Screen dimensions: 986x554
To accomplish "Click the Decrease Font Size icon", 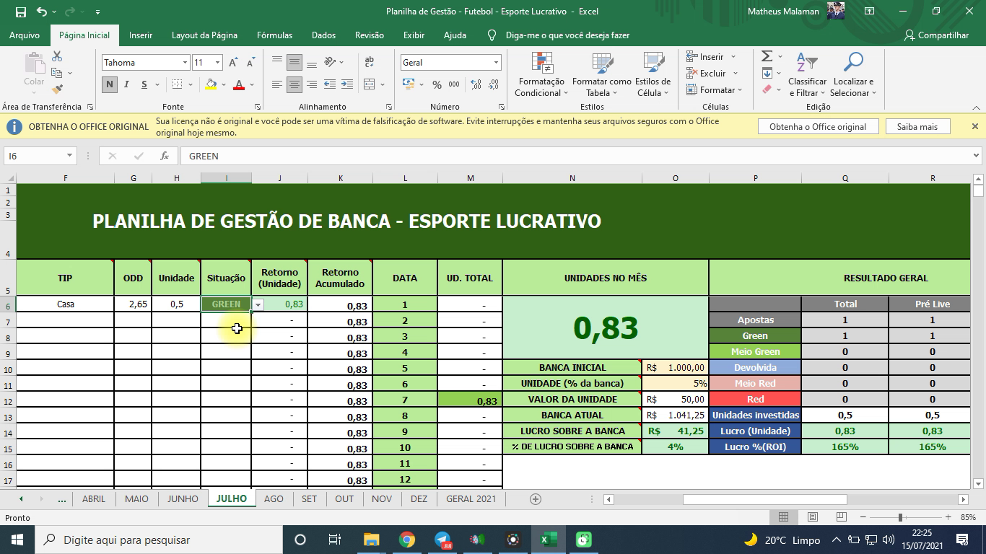I will pos(250,63).
